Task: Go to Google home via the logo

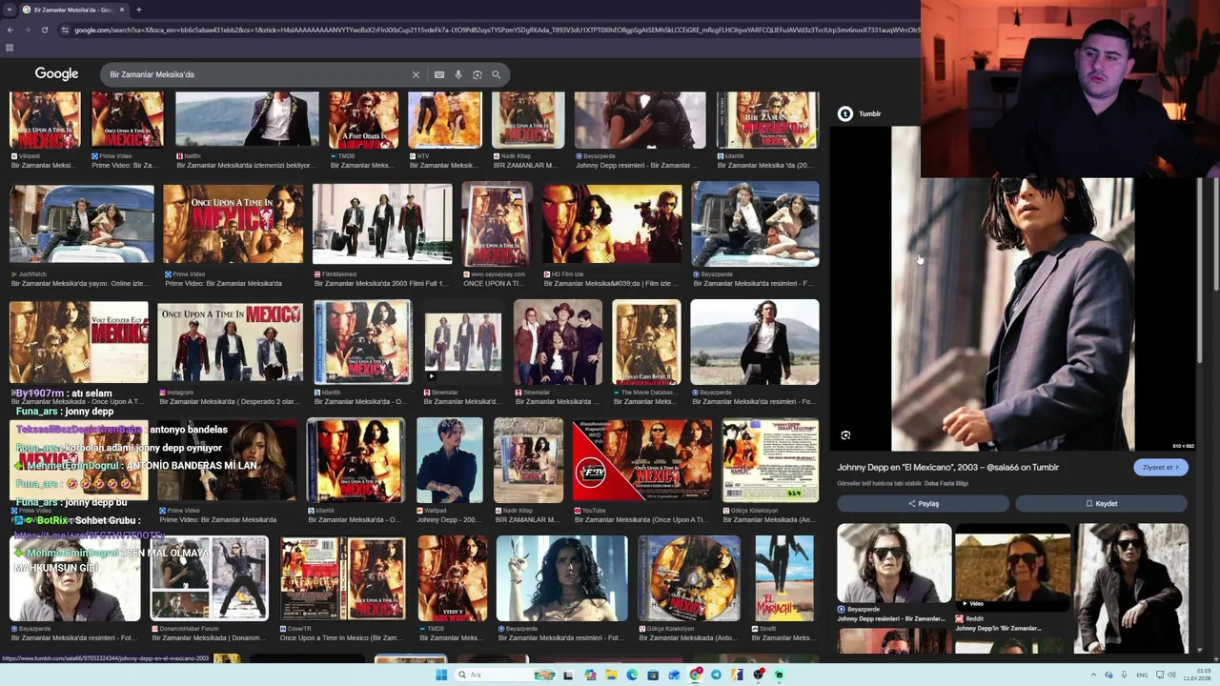Action: pos(56,73)
